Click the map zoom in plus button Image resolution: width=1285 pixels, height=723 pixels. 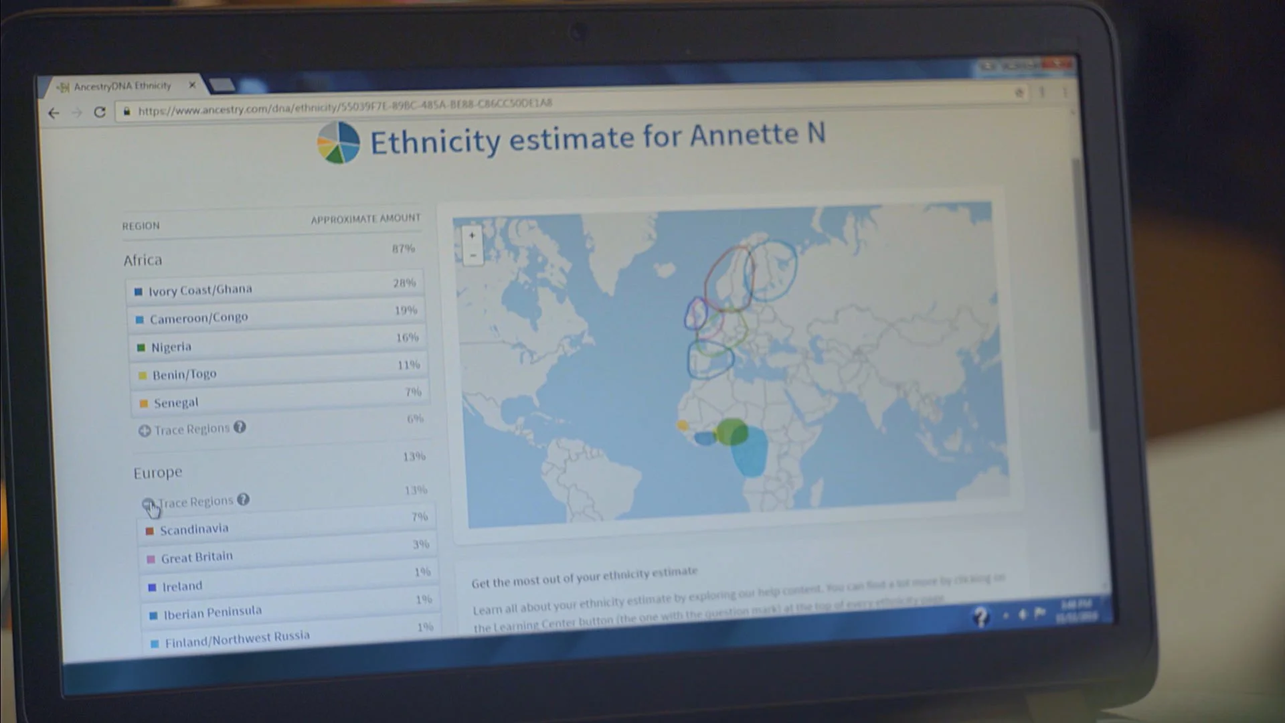[x=472, y=236]
